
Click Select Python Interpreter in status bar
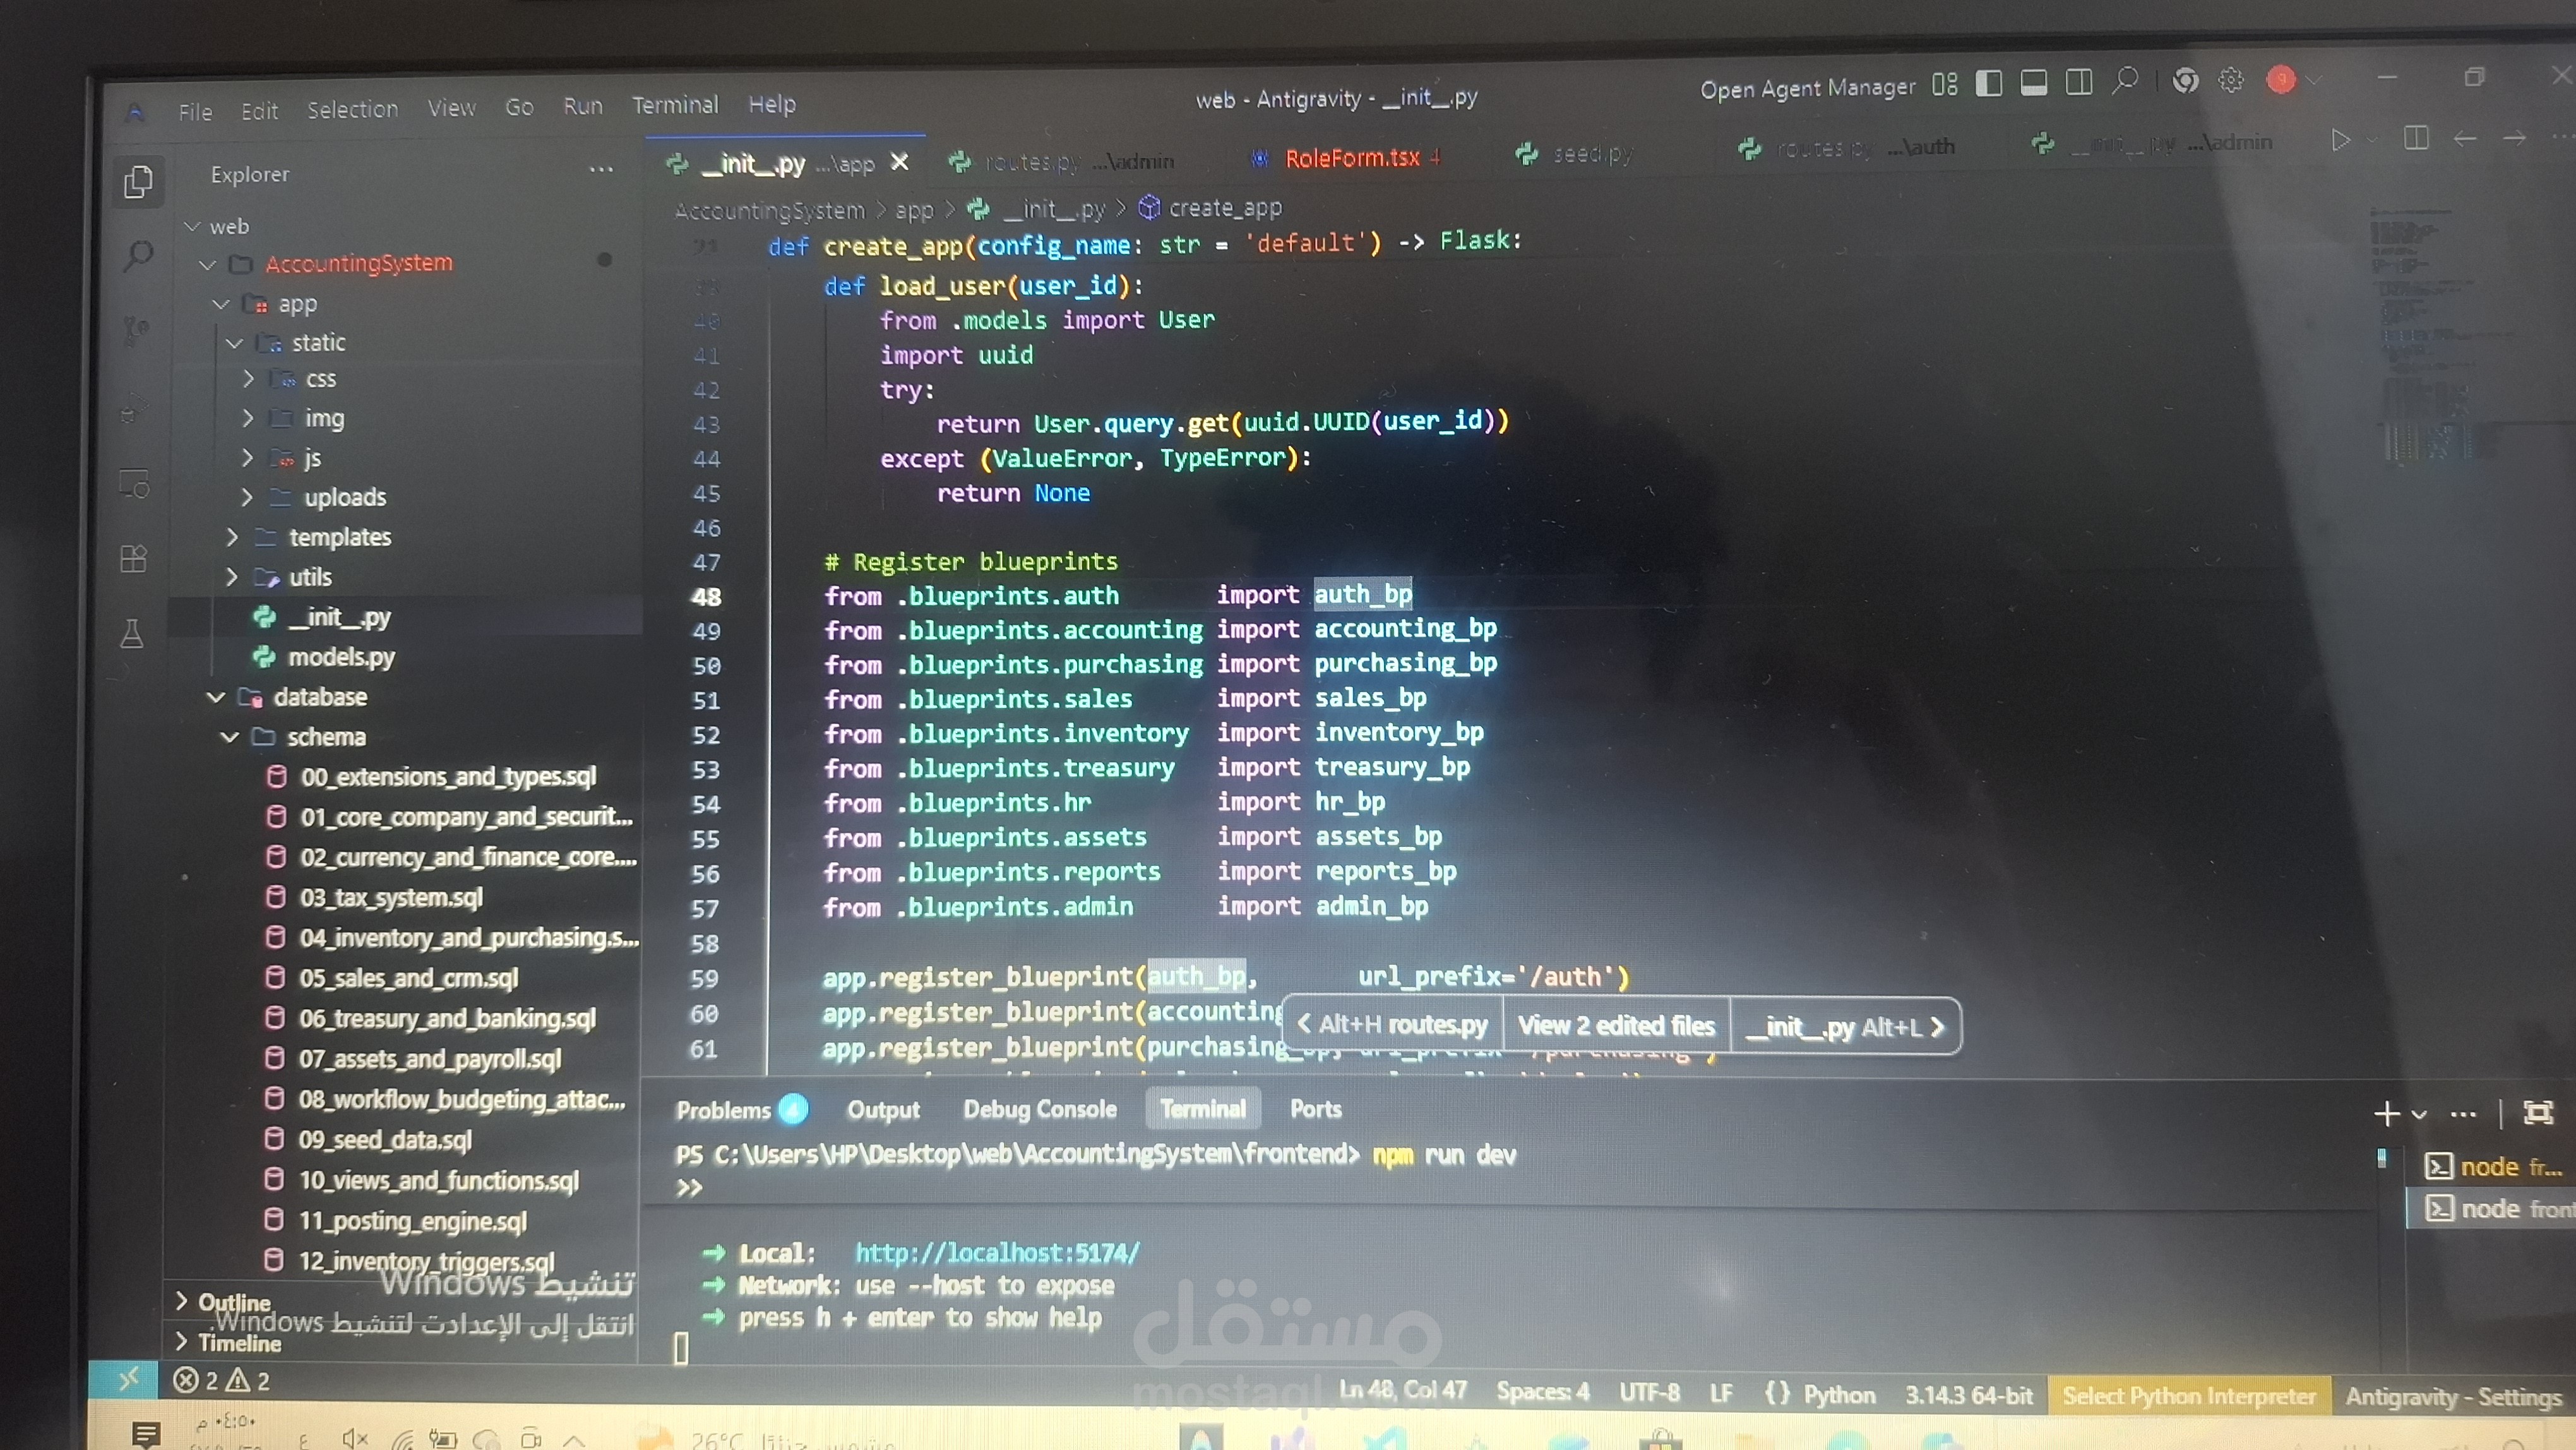coord(2188,1396)
